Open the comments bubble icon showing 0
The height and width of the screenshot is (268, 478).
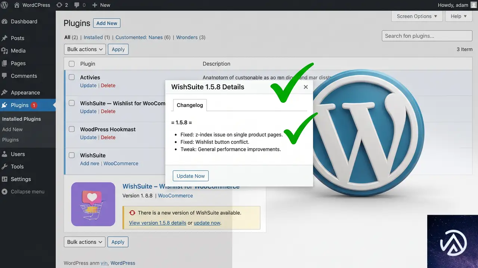77,5
